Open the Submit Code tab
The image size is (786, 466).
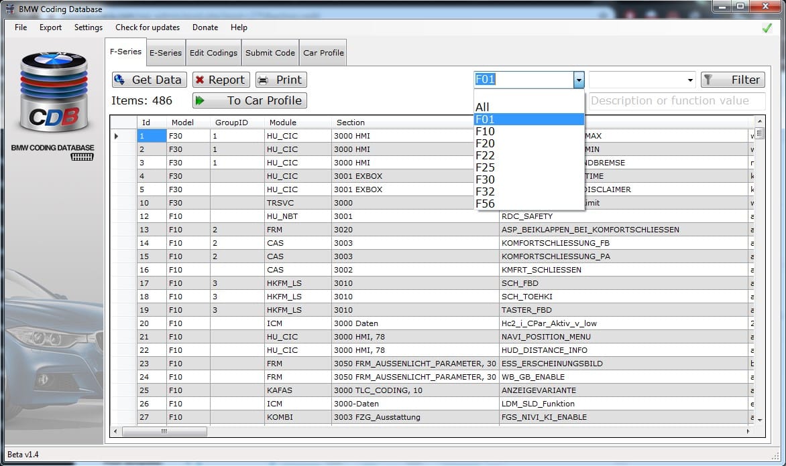click(270, 52)
